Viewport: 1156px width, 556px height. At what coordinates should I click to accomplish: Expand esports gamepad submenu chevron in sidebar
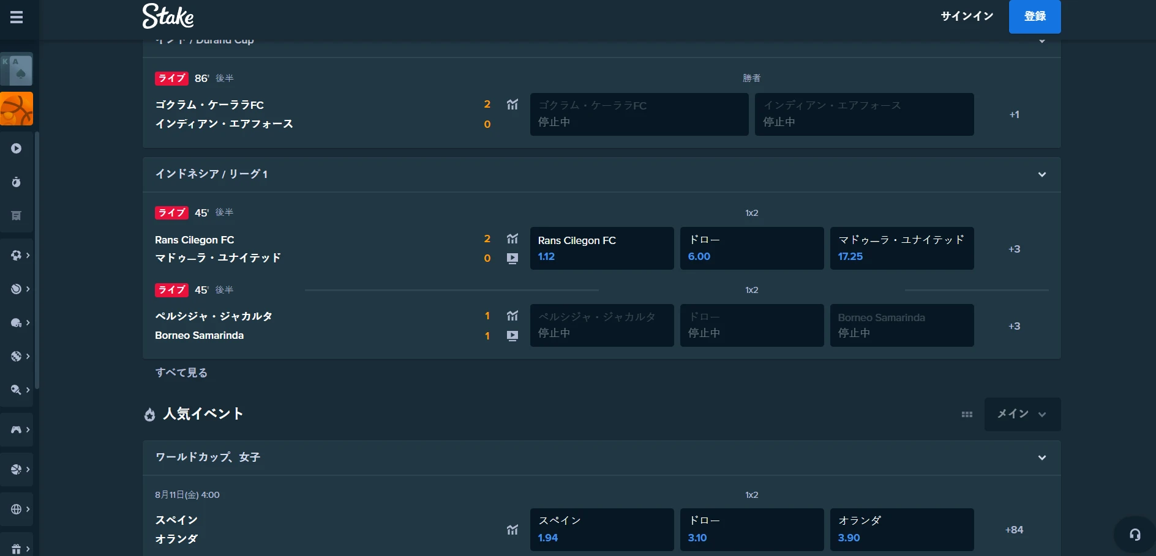(x=28, y=429)
